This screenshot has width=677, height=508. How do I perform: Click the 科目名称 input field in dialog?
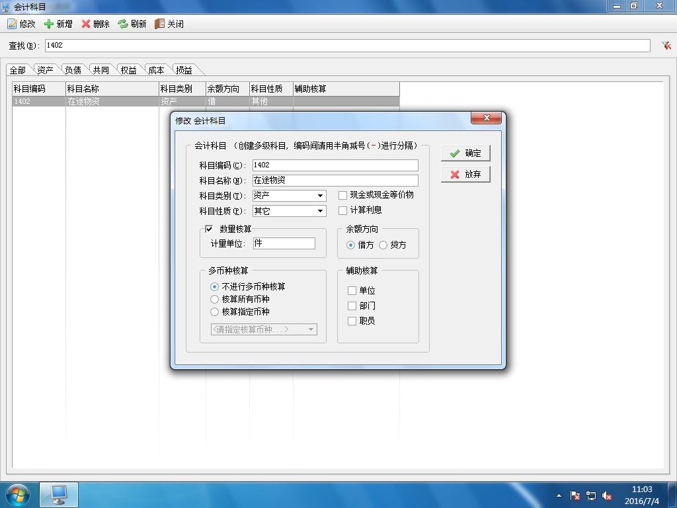pos(335,180)
